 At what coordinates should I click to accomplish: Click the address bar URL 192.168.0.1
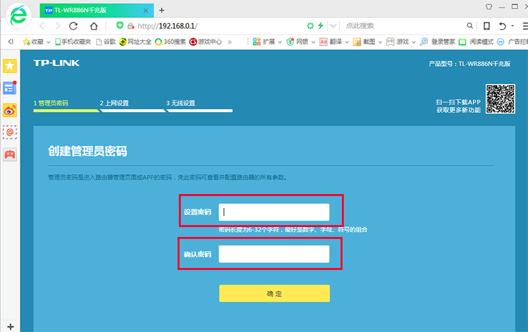tap(168, 26)
